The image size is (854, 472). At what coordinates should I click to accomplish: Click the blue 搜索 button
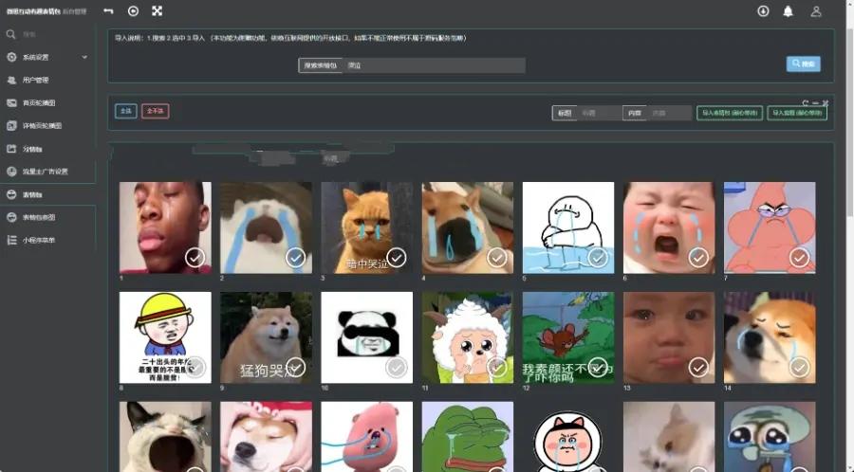tap(804, 64)
